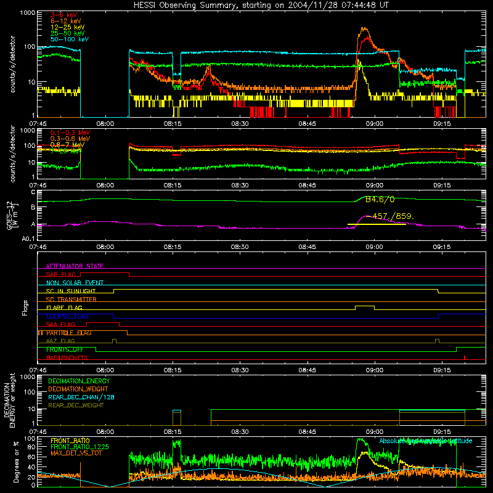
Task: Select the GAP_FLAG label
Action: (60, 274)
